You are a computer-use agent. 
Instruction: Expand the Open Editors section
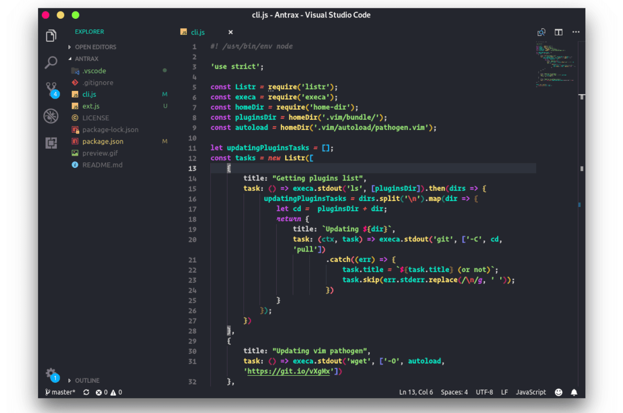pos(95,47)
